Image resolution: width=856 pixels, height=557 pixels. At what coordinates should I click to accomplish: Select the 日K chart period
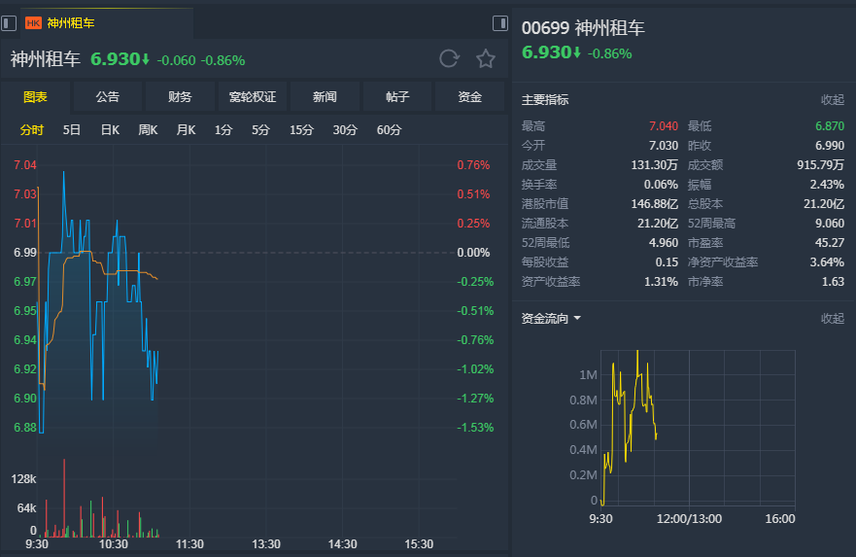(x=110, y=130)
